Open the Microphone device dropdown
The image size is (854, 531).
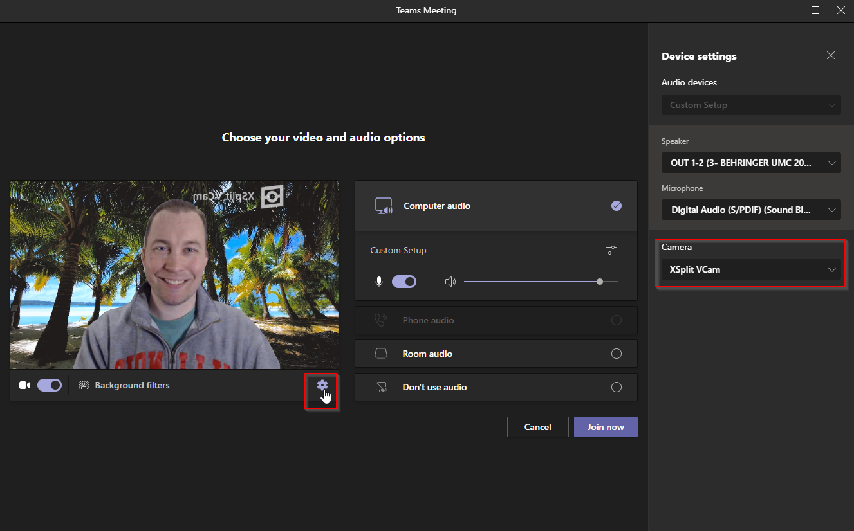(751, 210)
